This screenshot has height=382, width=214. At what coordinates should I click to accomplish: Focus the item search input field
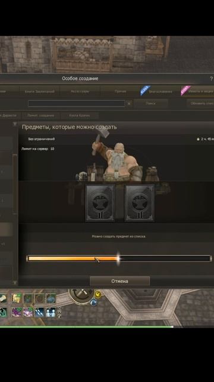coord(77,103)
